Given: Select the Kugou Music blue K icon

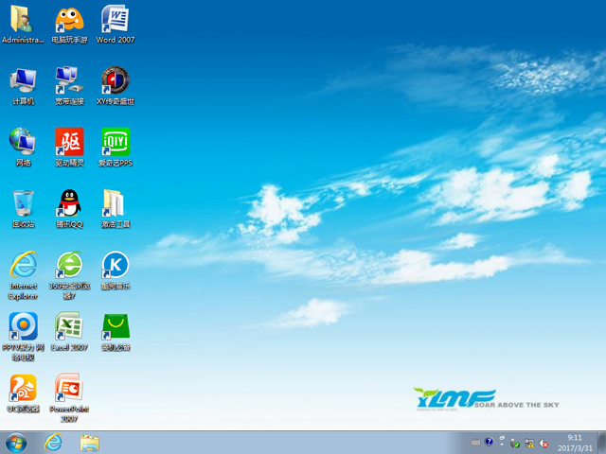Looking at the screenshot, I should [x=115, y=265].
